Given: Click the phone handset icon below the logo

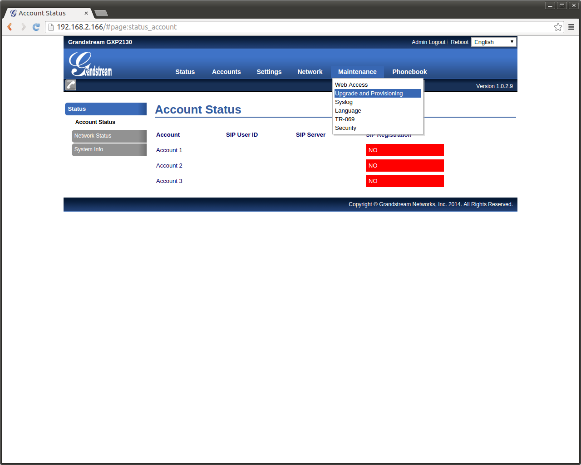Looking at the screenshot, I should point(71,85).
